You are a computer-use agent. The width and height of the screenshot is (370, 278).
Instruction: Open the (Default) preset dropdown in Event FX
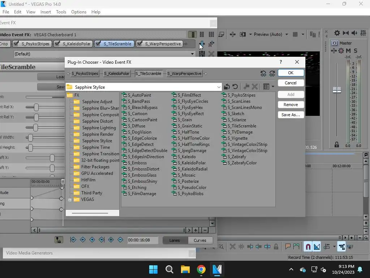tap(192, 54)
